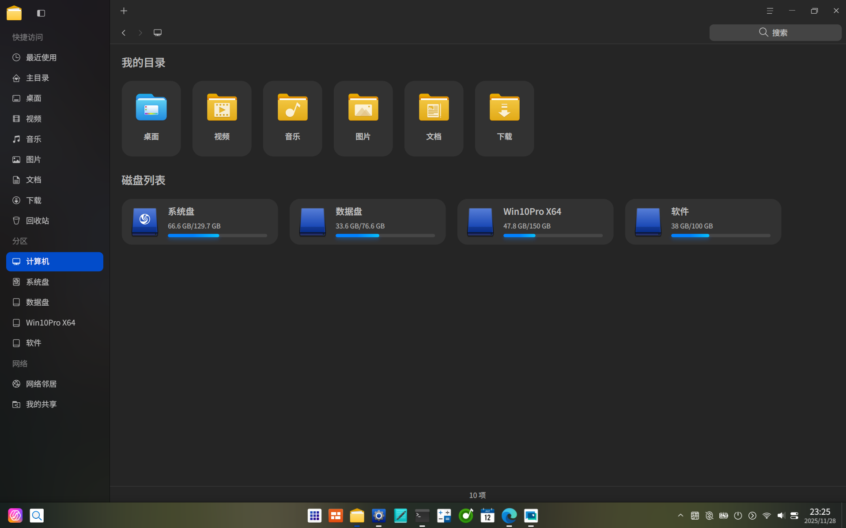Select 数据盘 partition in sidebar
This screenshot has height=528, width=846.
pos(55,302)
